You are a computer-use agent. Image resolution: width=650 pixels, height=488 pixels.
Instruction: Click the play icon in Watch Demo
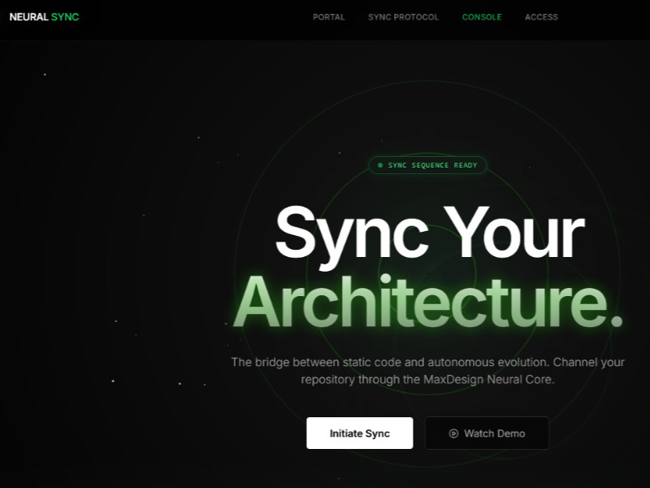453,434
